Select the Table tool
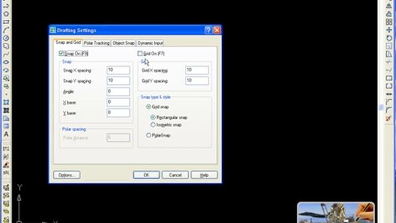Viewport: 396px width, 223px height. 6,126
